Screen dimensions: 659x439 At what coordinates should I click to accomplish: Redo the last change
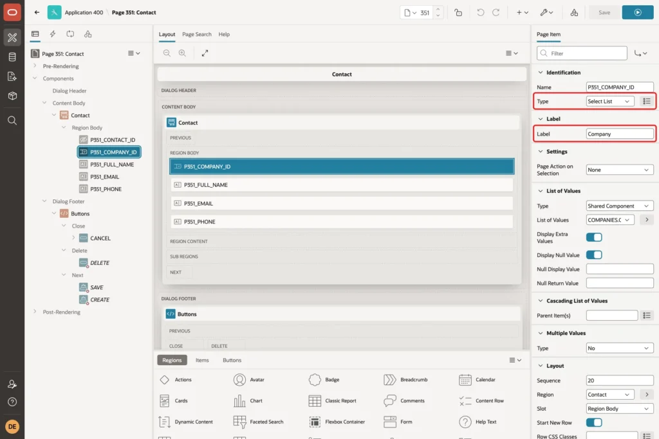click(496, 13)
